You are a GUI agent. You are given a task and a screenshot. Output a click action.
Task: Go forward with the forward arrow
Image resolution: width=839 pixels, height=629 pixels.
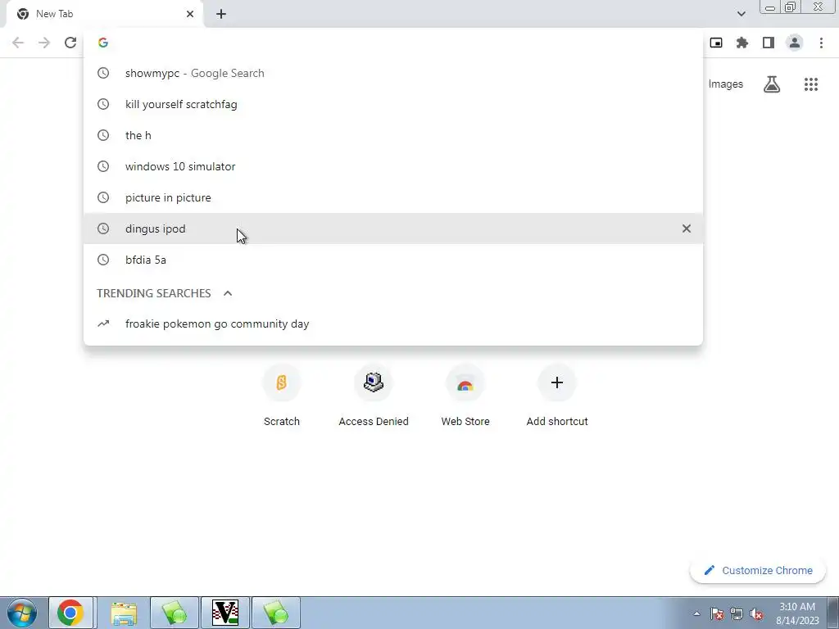tap(44, 43)
